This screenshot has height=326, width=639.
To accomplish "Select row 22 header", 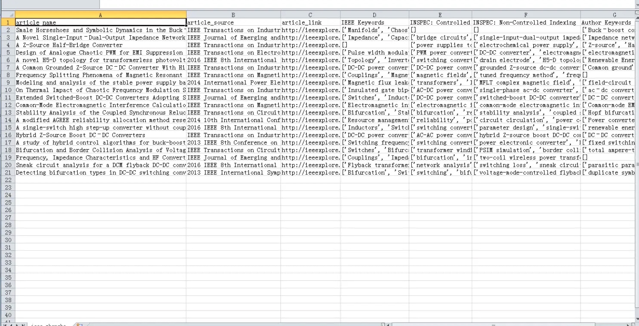I will (7, 180).
